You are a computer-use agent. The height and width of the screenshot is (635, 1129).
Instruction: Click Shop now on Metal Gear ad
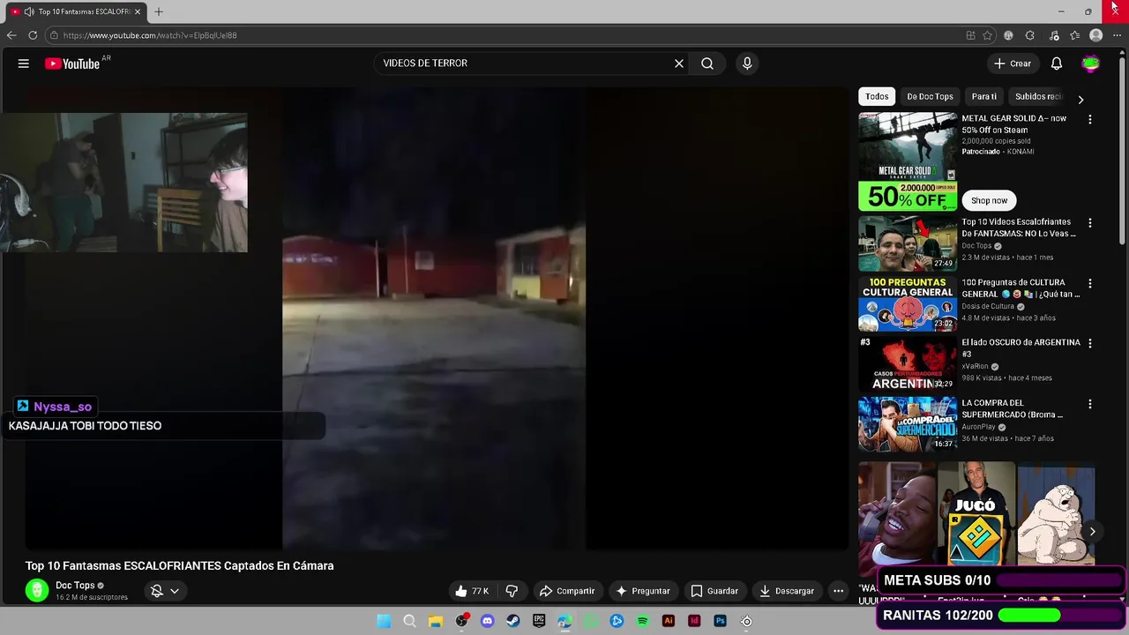(x=989, y=200)
